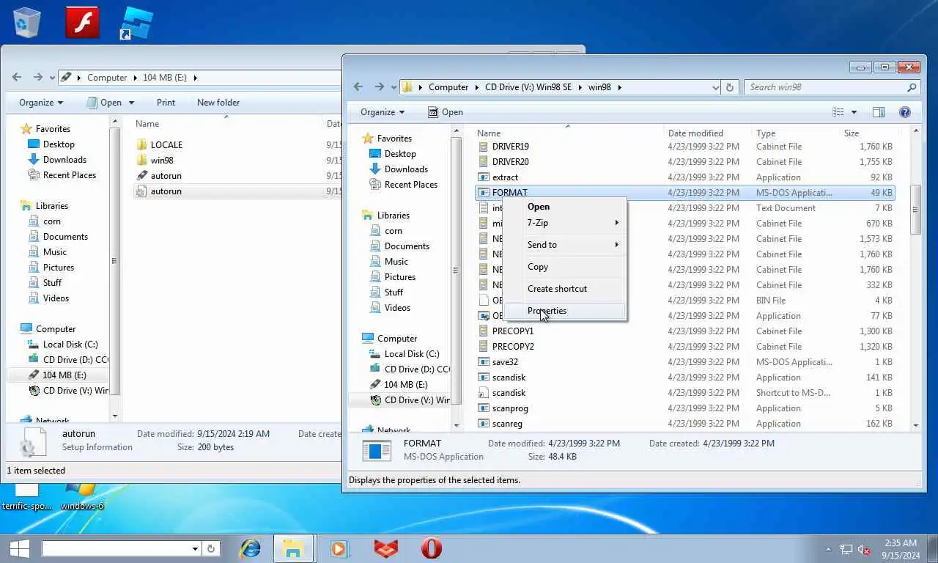Select Create shortcut in context menu
The height and width of the screenshot is (563, 938).
point(564,289)
